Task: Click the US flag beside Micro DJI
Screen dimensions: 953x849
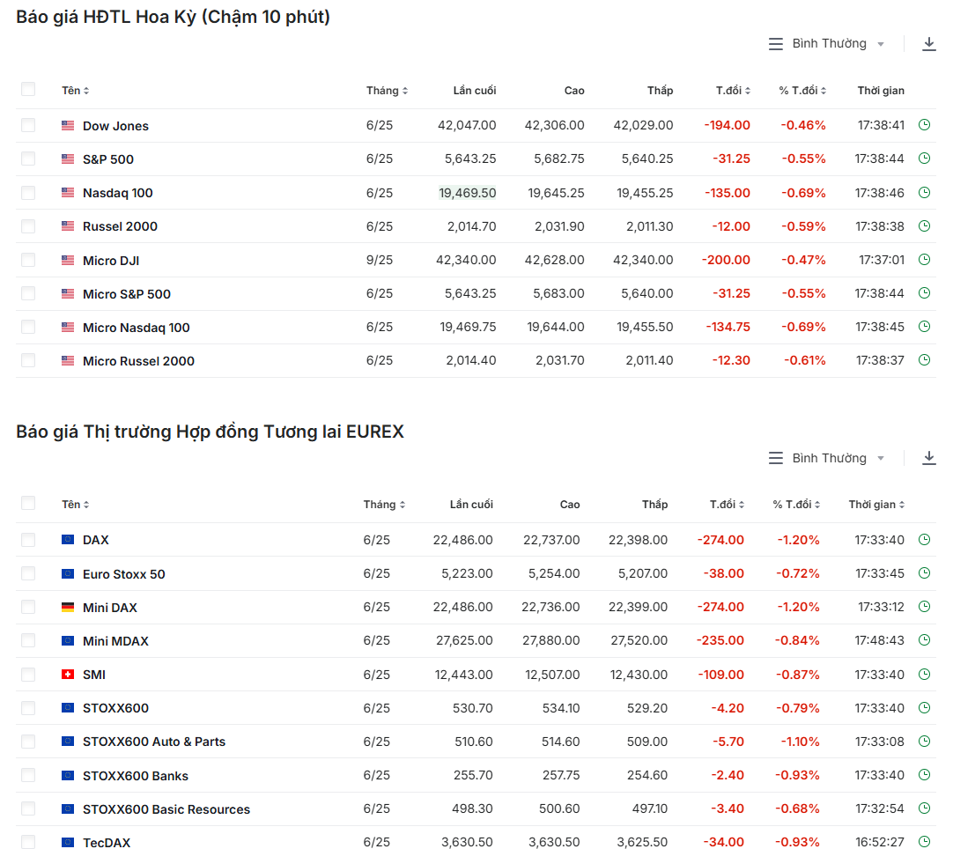Action: tap(68, 260)
